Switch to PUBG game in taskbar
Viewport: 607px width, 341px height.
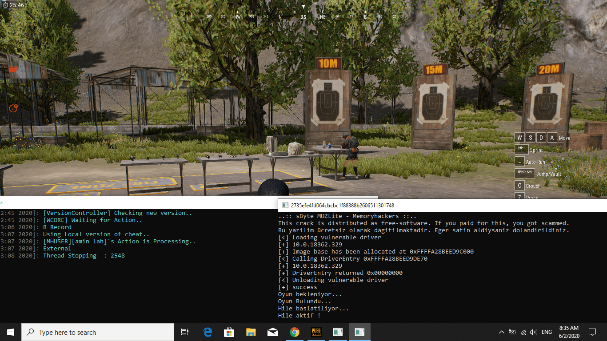coord(316,332)
